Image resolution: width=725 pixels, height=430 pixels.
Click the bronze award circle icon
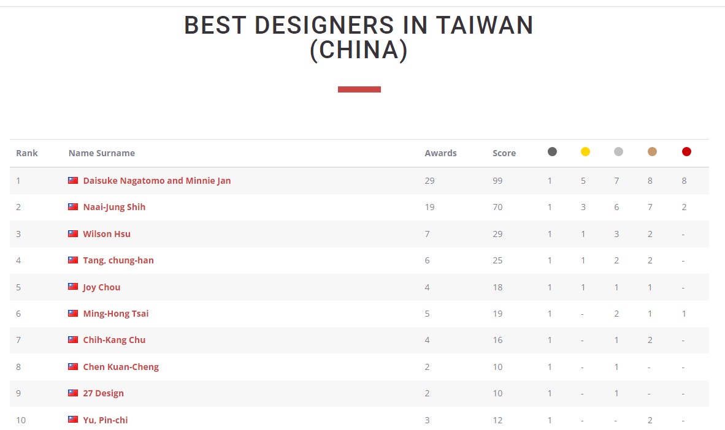click(x=652, y=152)
